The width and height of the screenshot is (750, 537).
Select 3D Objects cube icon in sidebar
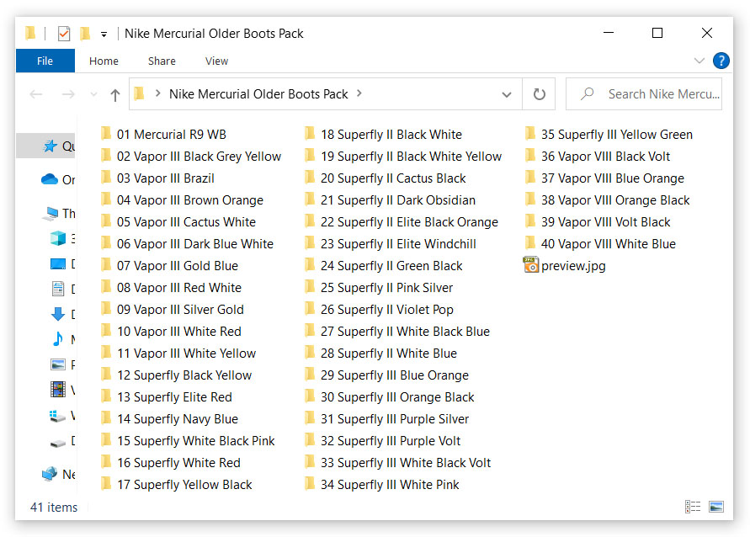[x=58, y=237]
